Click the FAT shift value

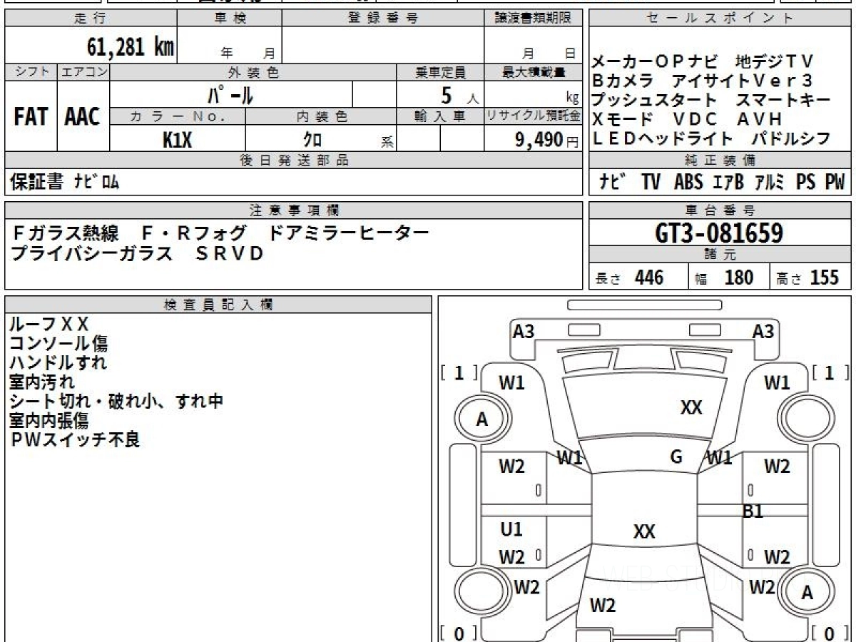pos(31,116)
